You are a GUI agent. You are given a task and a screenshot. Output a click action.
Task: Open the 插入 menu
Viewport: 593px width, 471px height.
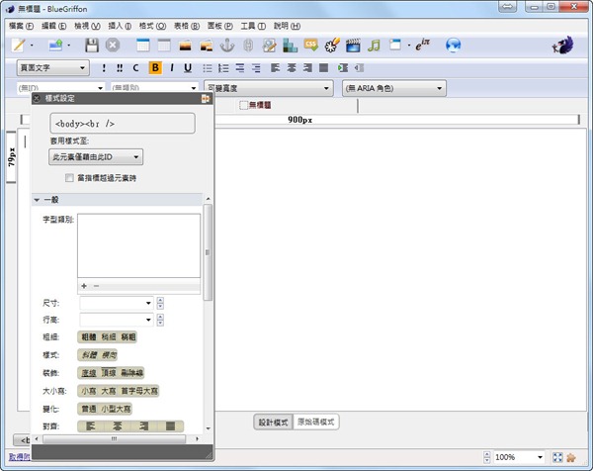[117, 24]
